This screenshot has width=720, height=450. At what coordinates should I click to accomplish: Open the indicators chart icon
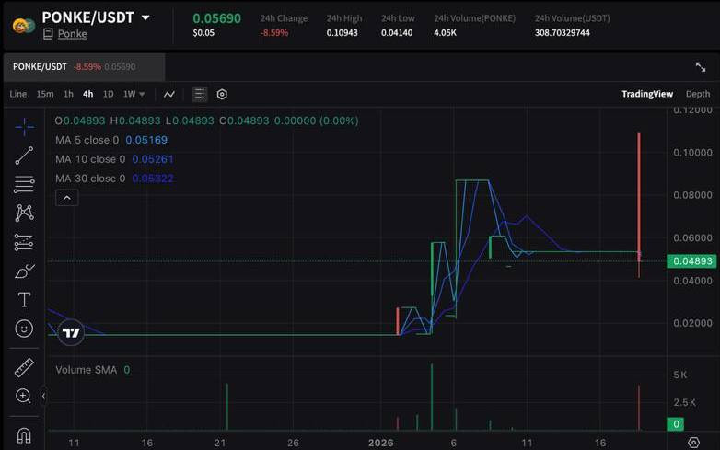pyautogui.click(x=169, y=94)
